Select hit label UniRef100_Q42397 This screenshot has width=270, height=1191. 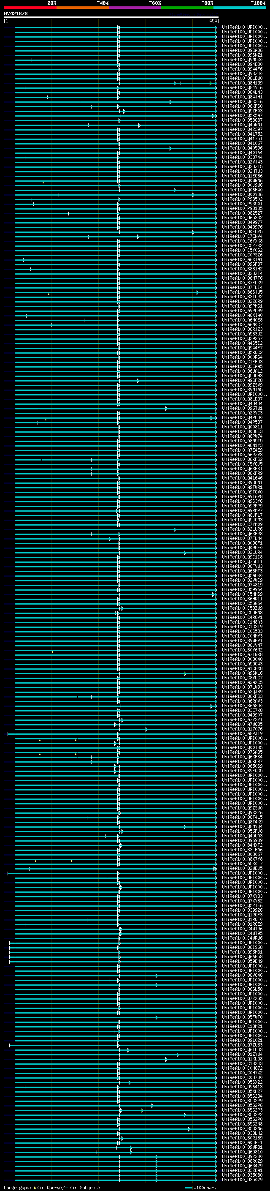point(242,129)
